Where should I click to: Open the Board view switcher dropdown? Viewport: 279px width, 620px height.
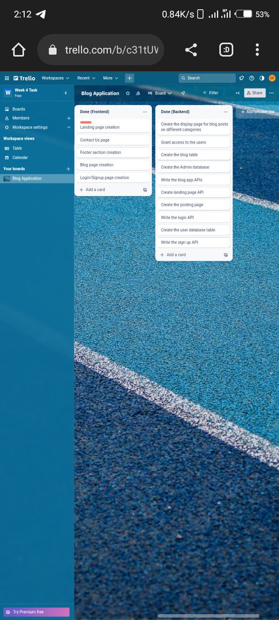[160, 93]
